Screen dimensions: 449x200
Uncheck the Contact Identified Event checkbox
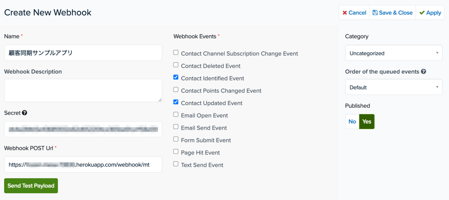pos(176,77)
